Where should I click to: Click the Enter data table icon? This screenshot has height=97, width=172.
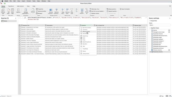[13, 10]
